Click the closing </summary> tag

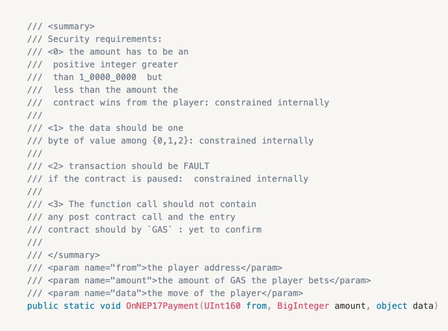tap(74, 255)
